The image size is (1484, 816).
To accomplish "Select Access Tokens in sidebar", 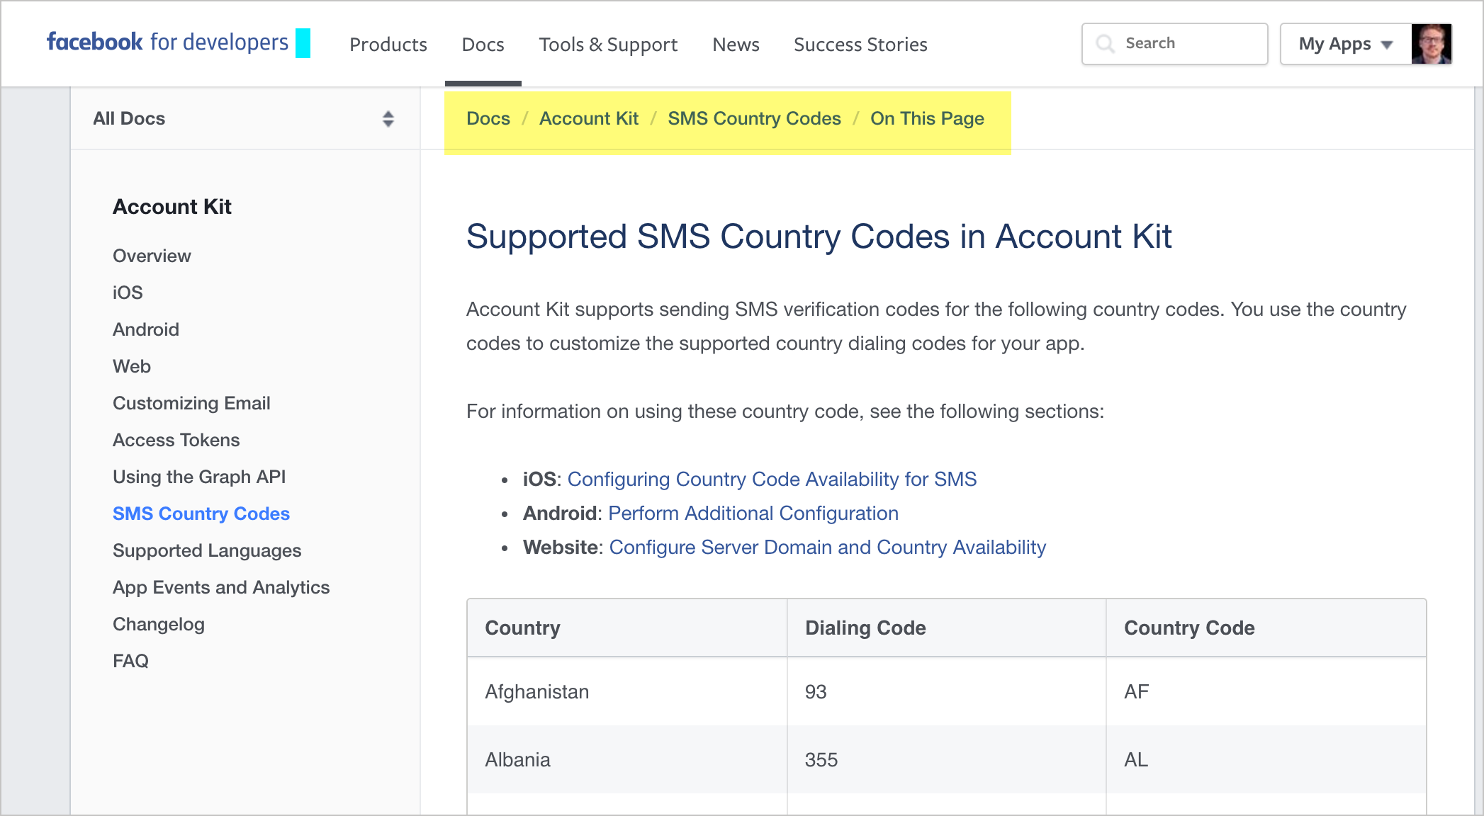I will point(176,440).
